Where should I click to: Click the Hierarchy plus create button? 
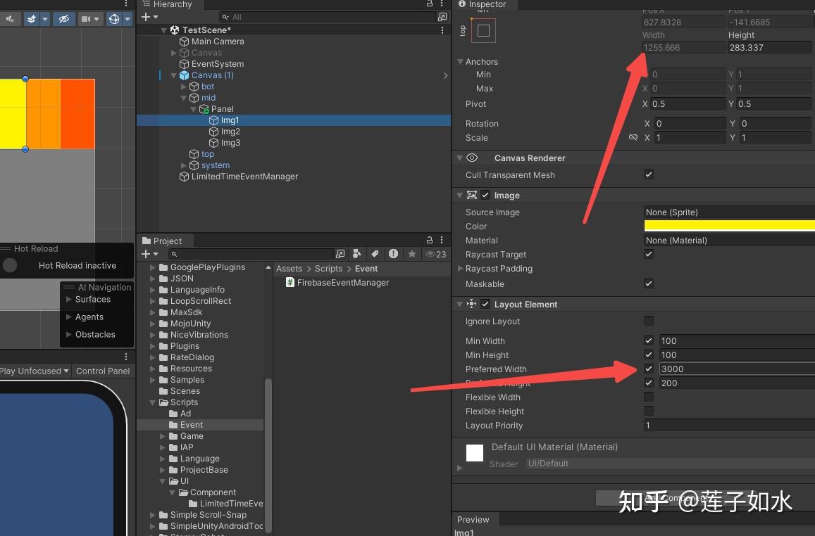pyautogui.click(x=146, y=17)
